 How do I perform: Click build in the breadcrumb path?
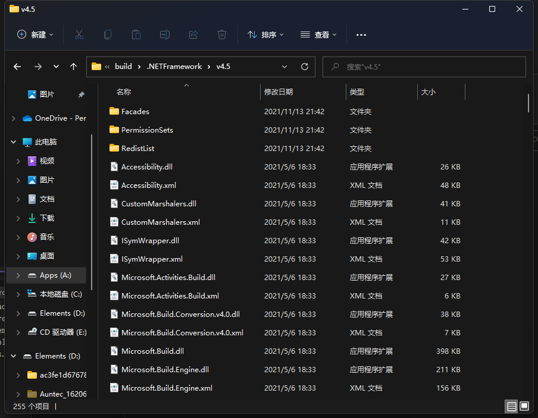[123, 67]
